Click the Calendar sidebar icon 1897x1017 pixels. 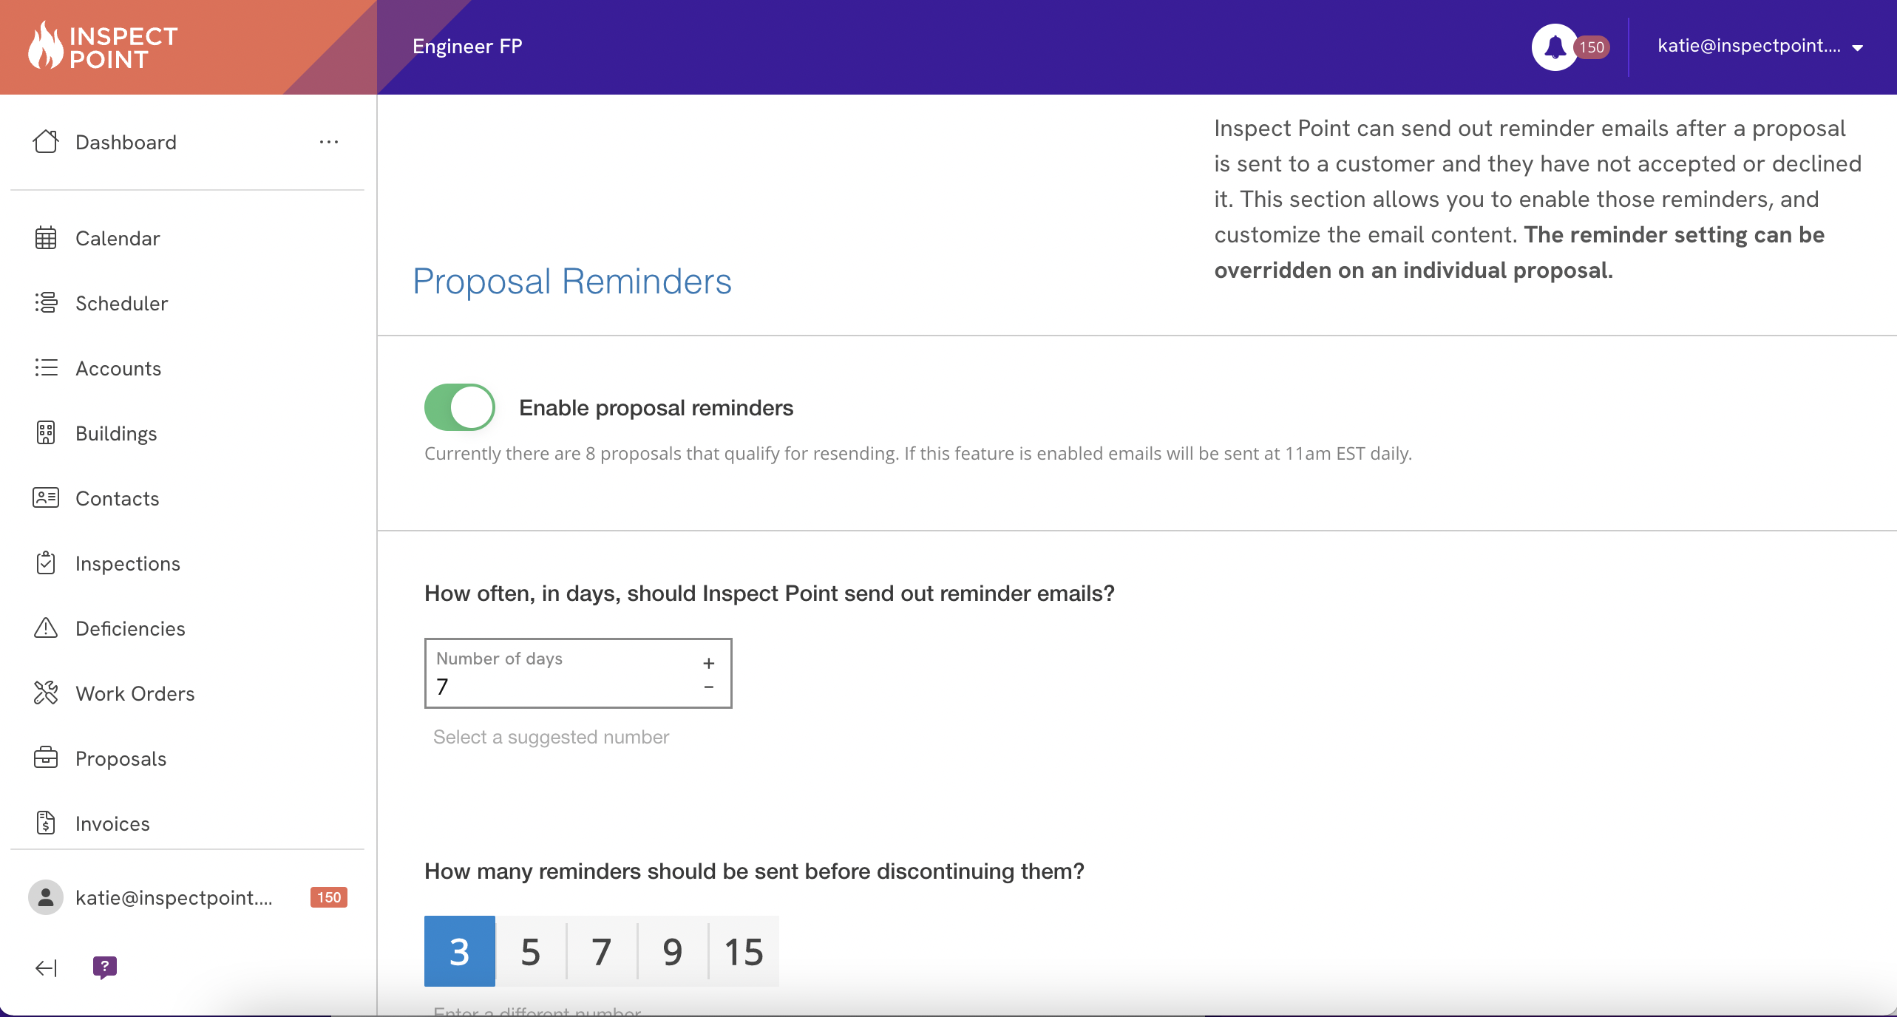(45, 237)
